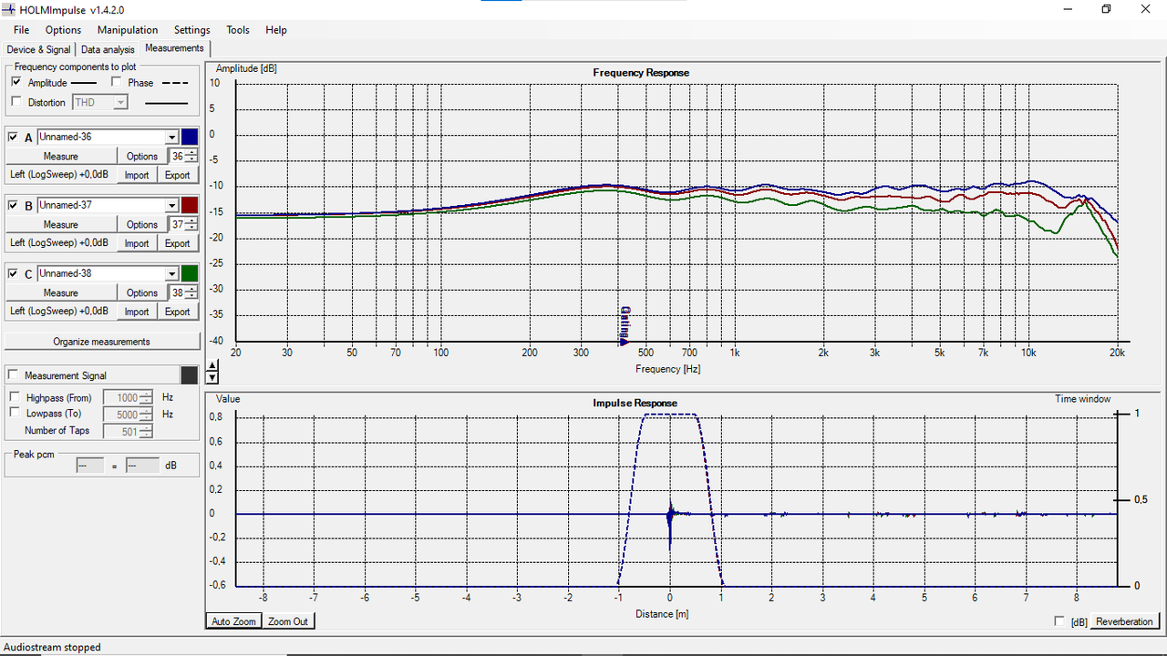Click slot B measurement number stepper 37
This screenshot has height=656, width=1167.
pos(183,224)
